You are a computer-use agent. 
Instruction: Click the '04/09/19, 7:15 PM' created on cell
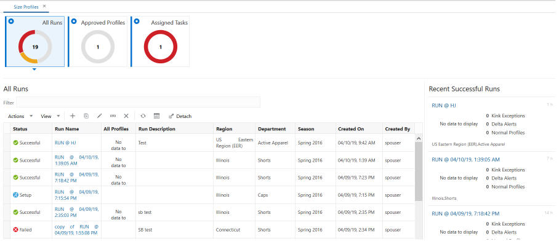click(x=356, y=195)
